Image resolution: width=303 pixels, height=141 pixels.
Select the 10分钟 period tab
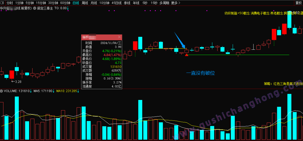104,3
